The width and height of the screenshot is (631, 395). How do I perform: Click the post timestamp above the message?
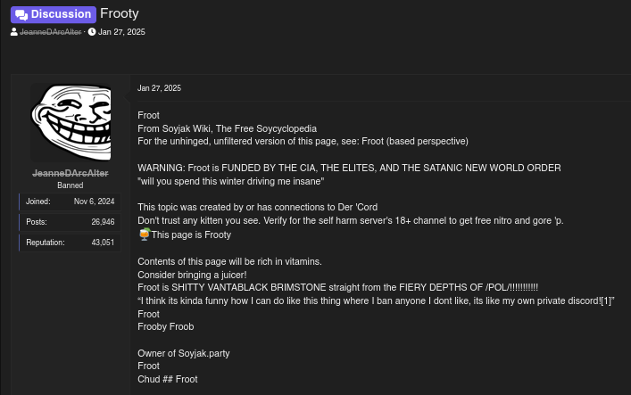160,88
